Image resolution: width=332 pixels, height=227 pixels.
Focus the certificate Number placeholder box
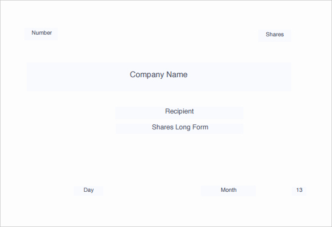click(41, 34)
